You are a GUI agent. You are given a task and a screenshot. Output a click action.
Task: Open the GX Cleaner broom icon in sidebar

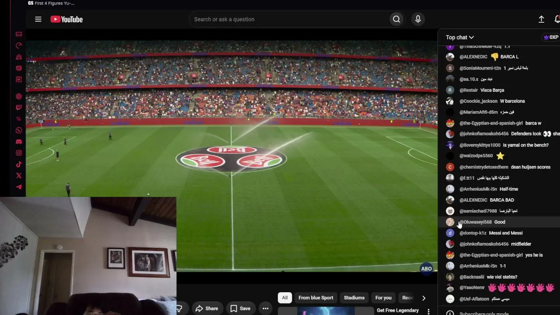[x=19, y=57]
